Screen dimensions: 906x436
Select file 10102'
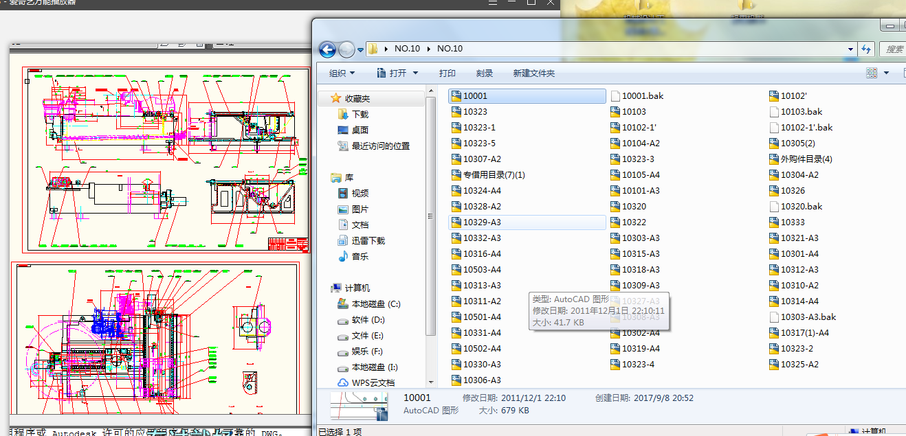(788, 96)
